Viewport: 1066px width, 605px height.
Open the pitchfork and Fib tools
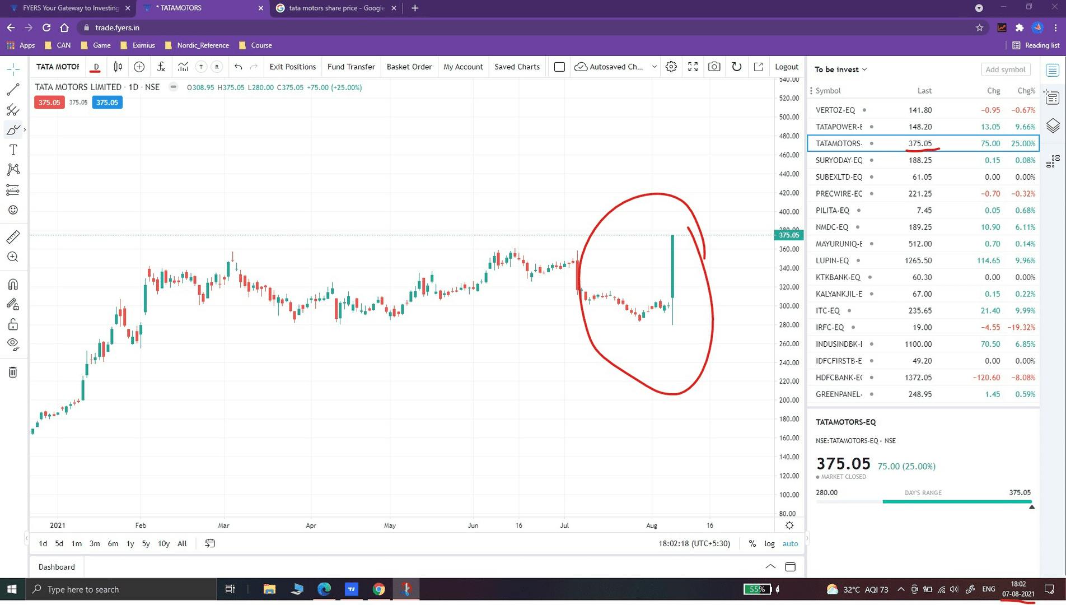click(x=13, y=110)
